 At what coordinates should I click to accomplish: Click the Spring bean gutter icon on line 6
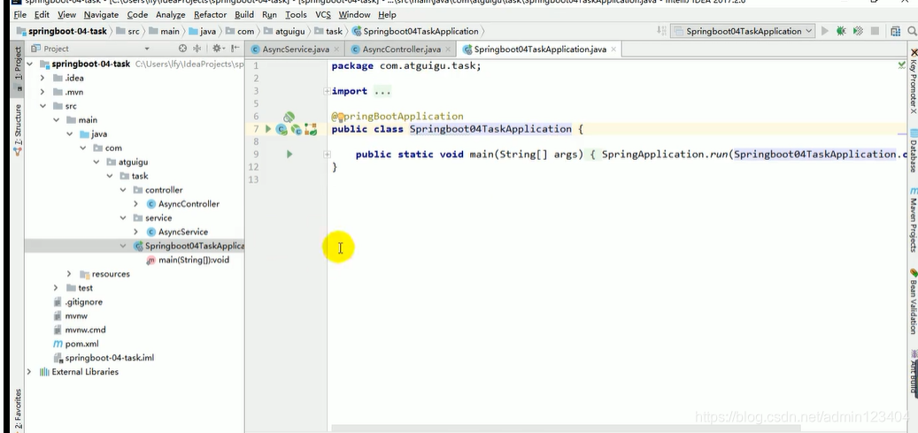(289, 117)
